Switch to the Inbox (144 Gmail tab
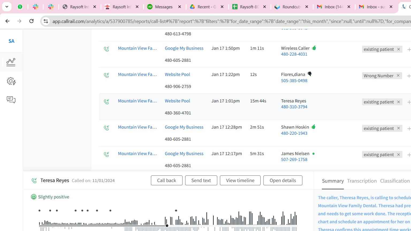Viewport: 411px width, 231px height. 333,7
